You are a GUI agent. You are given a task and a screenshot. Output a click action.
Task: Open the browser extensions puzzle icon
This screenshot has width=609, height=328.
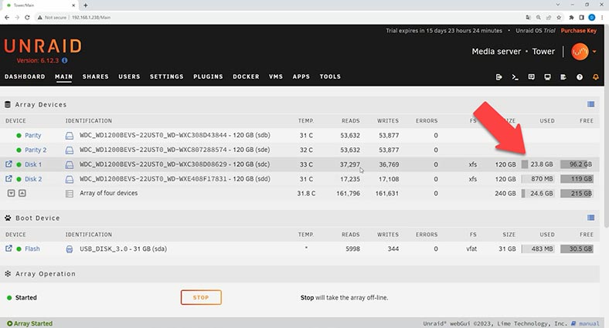tap(571, 18)
